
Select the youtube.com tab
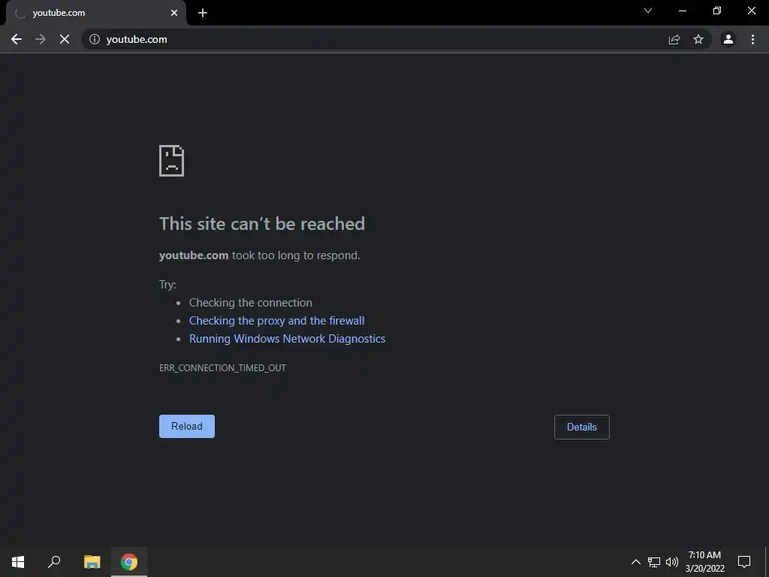(x=96, y=13)
